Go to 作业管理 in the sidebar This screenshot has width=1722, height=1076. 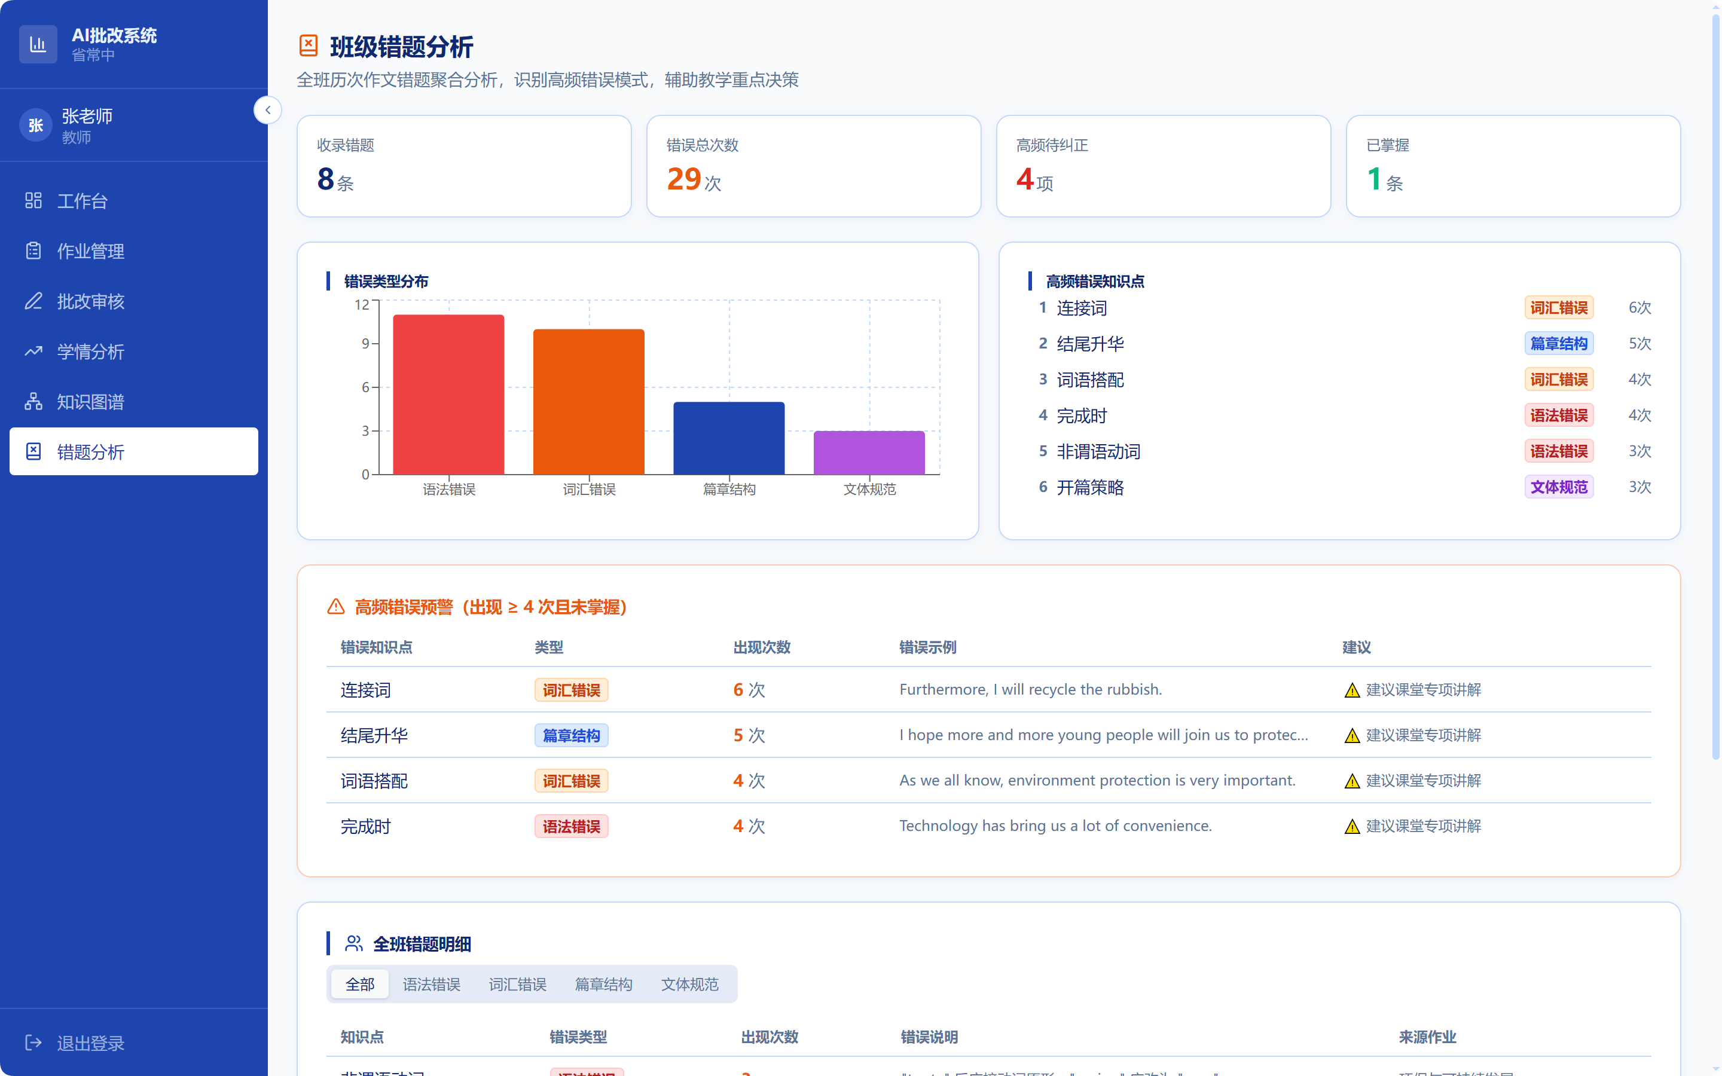(134, 250)
